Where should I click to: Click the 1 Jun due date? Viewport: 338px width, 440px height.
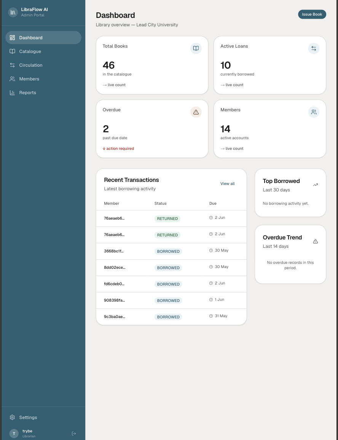(x=220, y=299)
